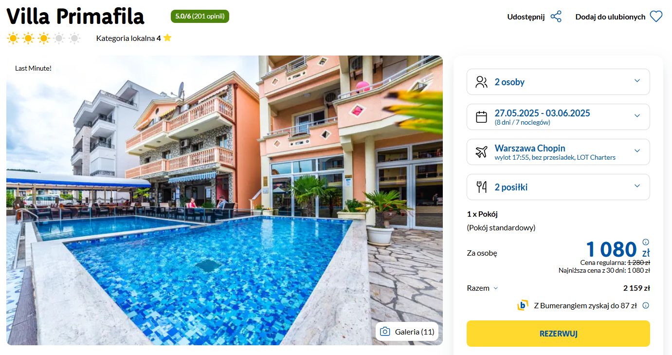Click the info icon next to the Bumerang offer
Viewport: 672px width, 355px height.
tap(646, 306)
